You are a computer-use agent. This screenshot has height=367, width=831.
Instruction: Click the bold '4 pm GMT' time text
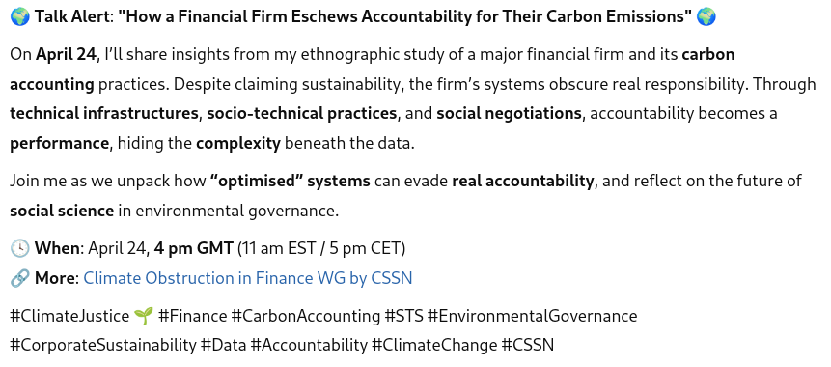193,248
